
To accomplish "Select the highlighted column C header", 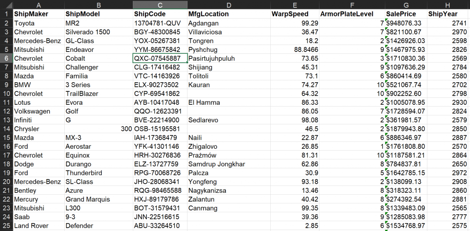I will (x=160, y=5).
